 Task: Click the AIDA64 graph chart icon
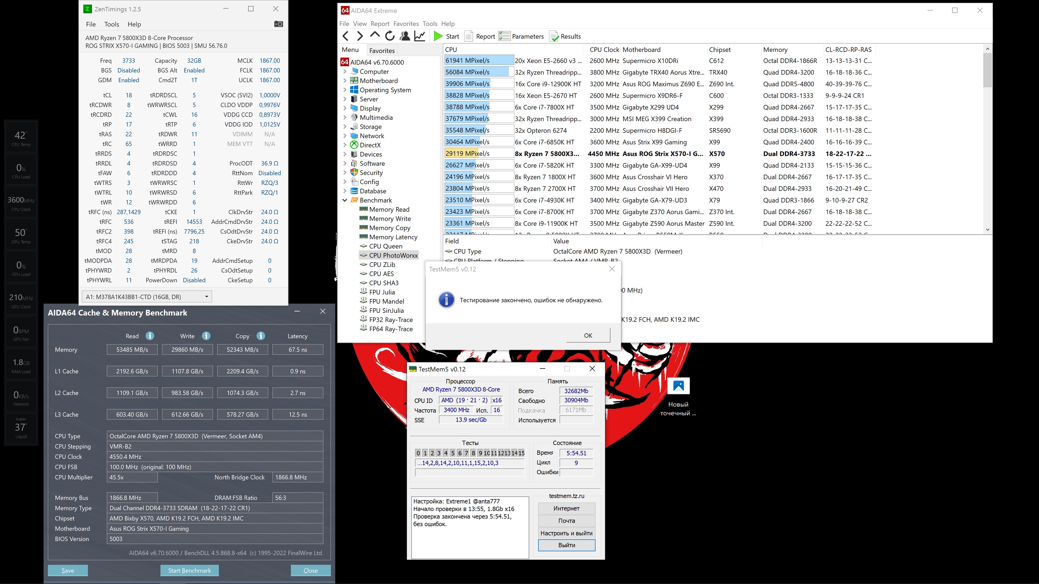coord(420,36)
